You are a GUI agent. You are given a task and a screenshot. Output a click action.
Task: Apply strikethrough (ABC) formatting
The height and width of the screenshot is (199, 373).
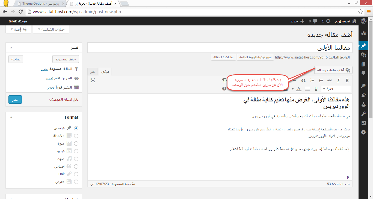click(330, 80)
